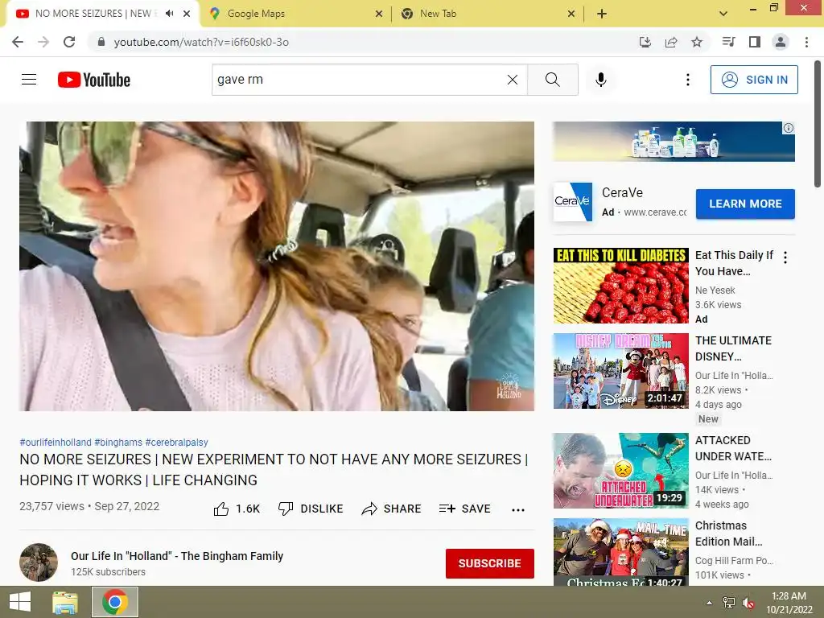Close the Google Maps tab
824x618 pixels.
tap(379, 14)
